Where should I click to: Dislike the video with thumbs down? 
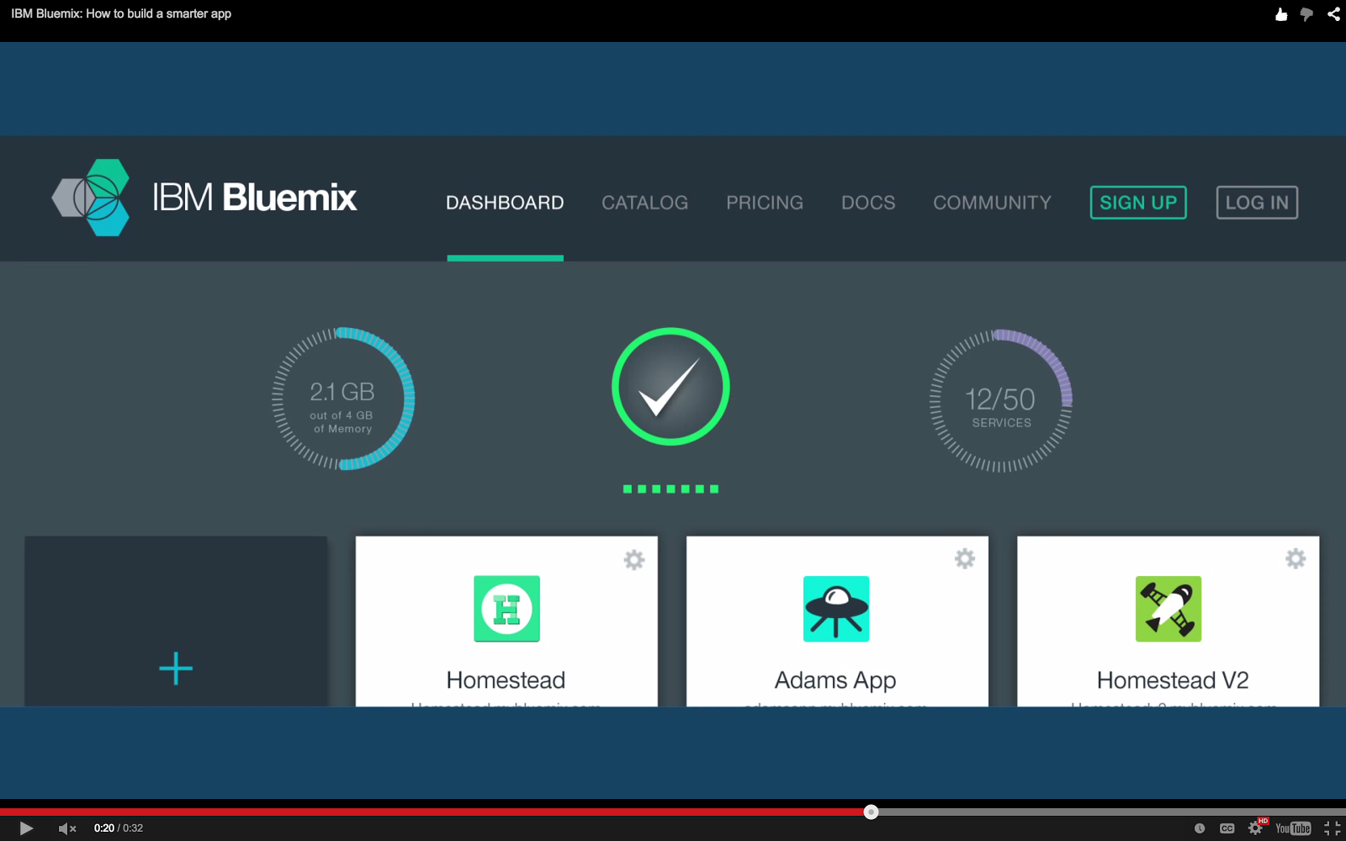pyautogui.click(x=1306, y=14)
